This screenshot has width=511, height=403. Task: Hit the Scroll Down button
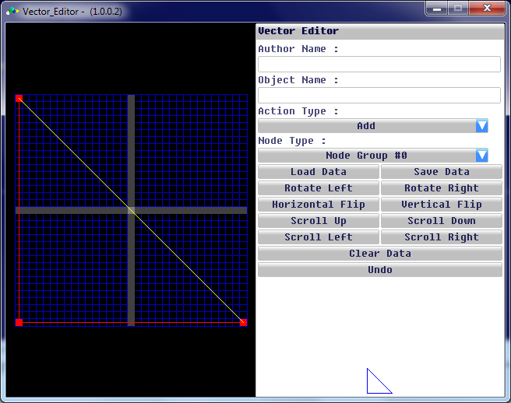click(x=441, y=221)
